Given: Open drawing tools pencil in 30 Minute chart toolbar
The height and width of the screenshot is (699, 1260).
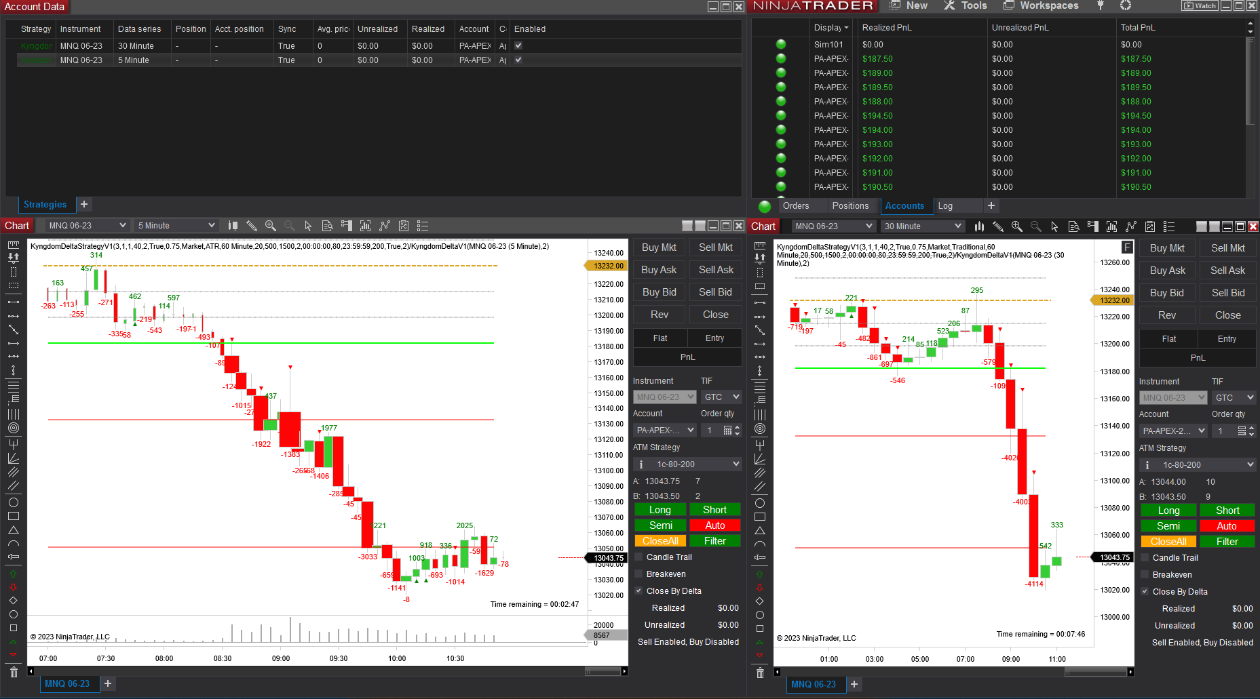Looking at the screenshot, I should click(998, 226).
